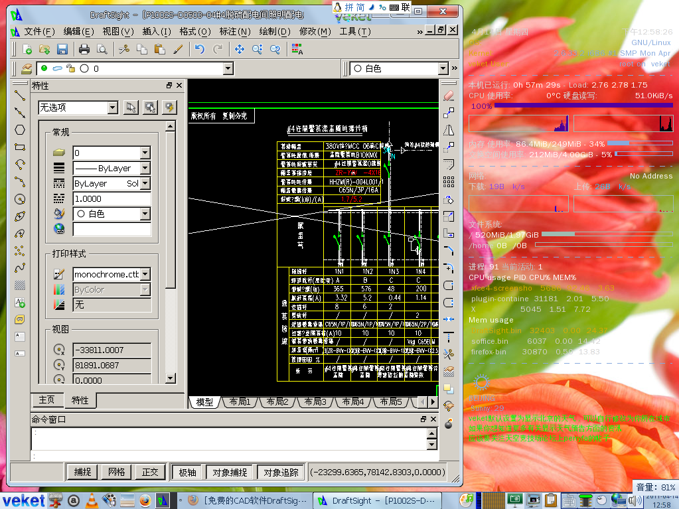679x509 pixels.
Task: Click the Cut scissors icon in toolbar
Action: click(124, 49)
